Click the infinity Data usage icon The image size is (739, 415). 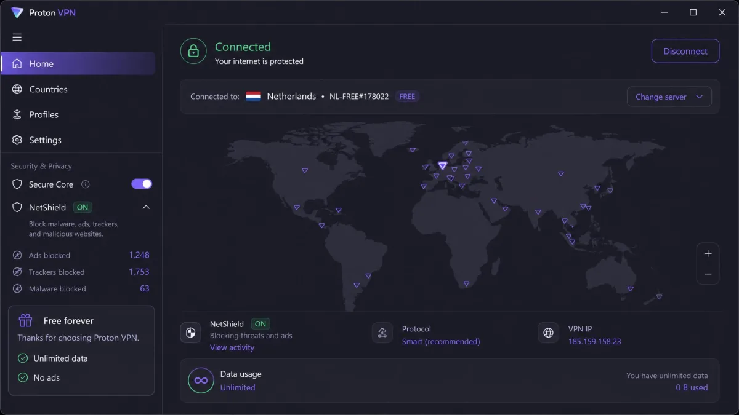(201, 381)
